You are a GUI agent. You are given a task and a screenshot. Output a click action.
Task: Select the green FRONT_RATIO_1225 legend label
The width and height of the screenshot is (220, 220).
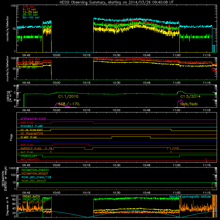[36, 200]
